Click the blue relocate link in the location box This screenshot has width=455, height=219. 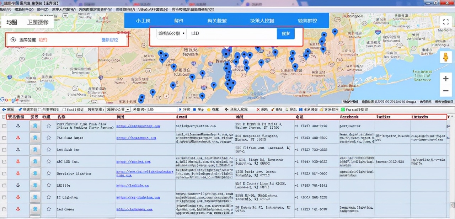point(110,40)
